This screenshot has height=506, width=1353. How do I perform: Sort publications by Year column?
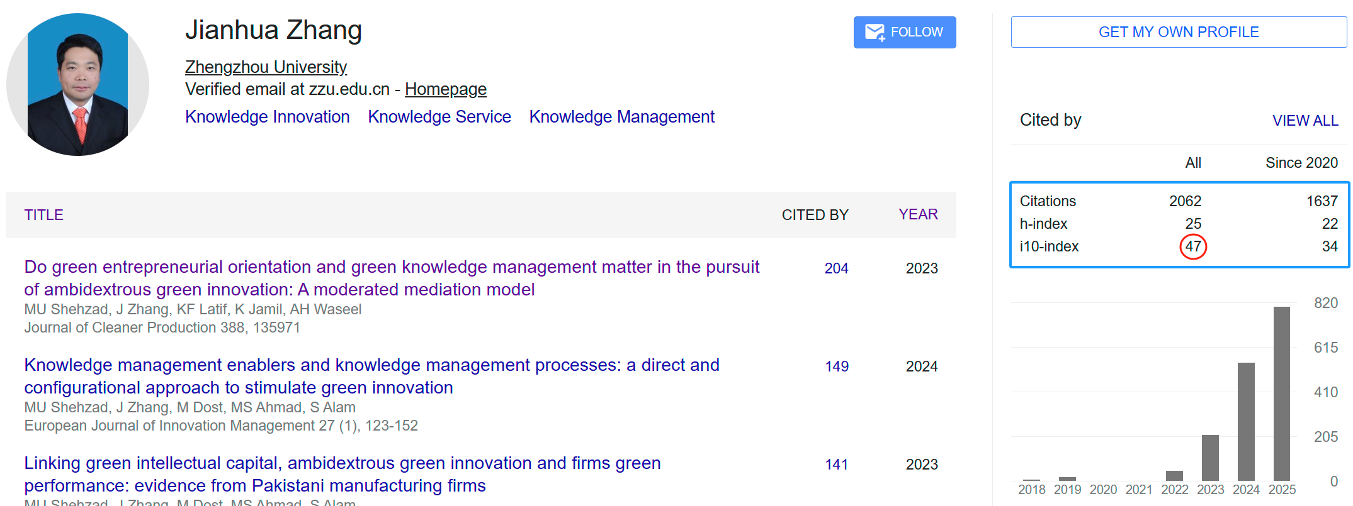pyautogui.click(x=917, y=215)
